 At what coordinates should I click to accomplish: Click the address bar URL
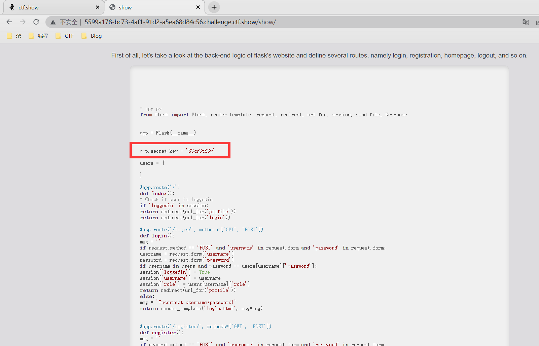click(180, 22)
